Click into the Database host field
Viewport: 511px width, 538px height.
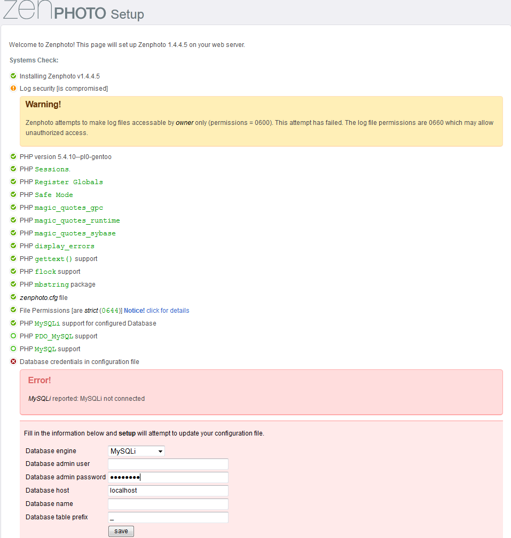click(168, 490)
